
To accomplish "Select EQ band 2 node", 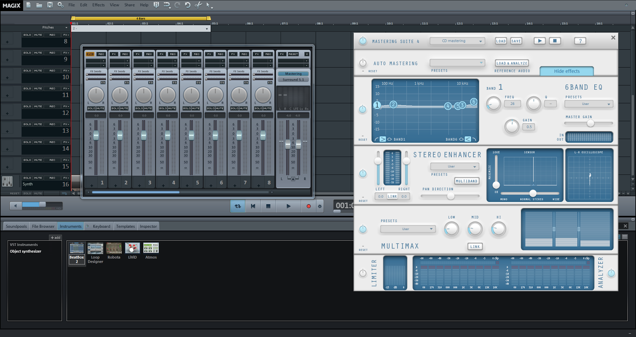I will (x=393, y=104).
